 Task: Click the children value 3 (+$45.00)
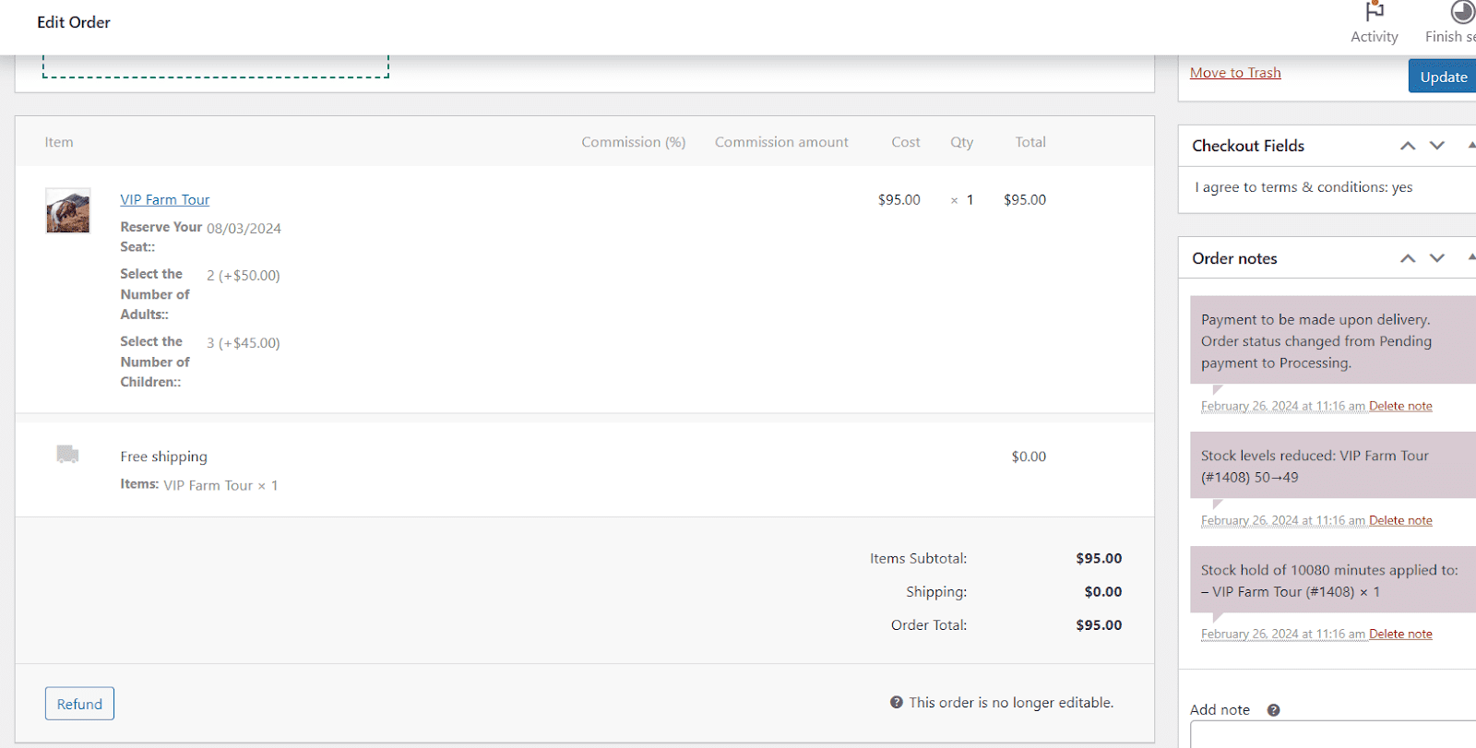click(244, 343)
